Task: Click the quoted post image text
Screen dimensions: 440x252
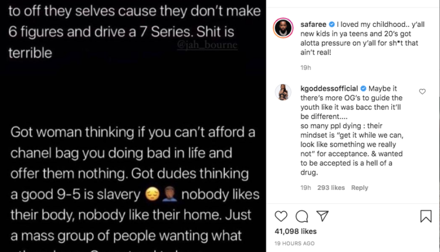Action: (x=133, y=126)
